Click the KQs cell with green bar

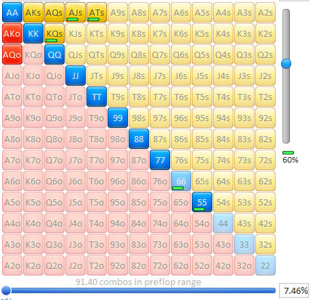click(x=54, y=33)
